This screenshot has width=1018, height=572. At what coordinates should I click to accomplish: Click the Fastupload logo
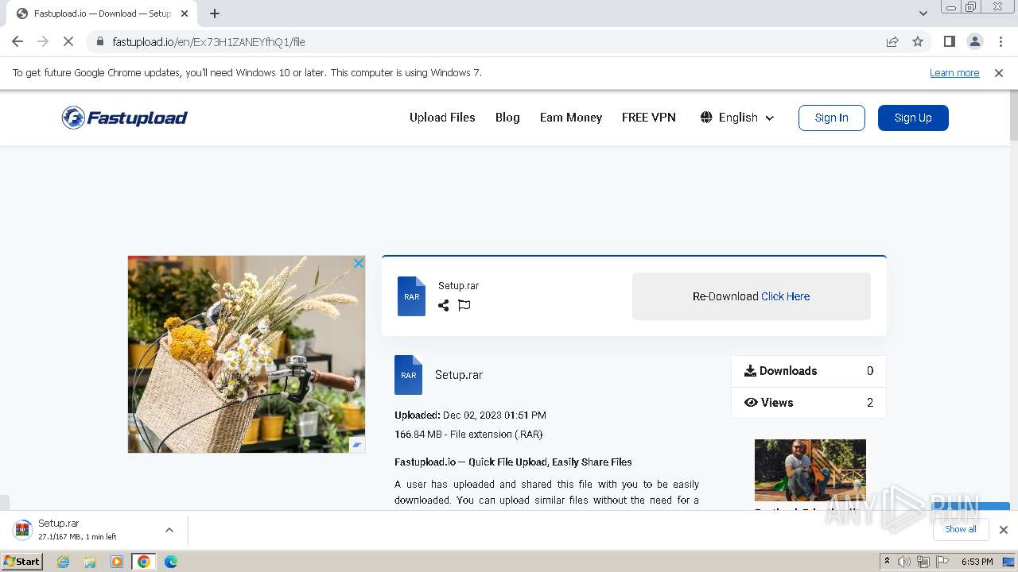pyautogui.click(x=125, y=118)
